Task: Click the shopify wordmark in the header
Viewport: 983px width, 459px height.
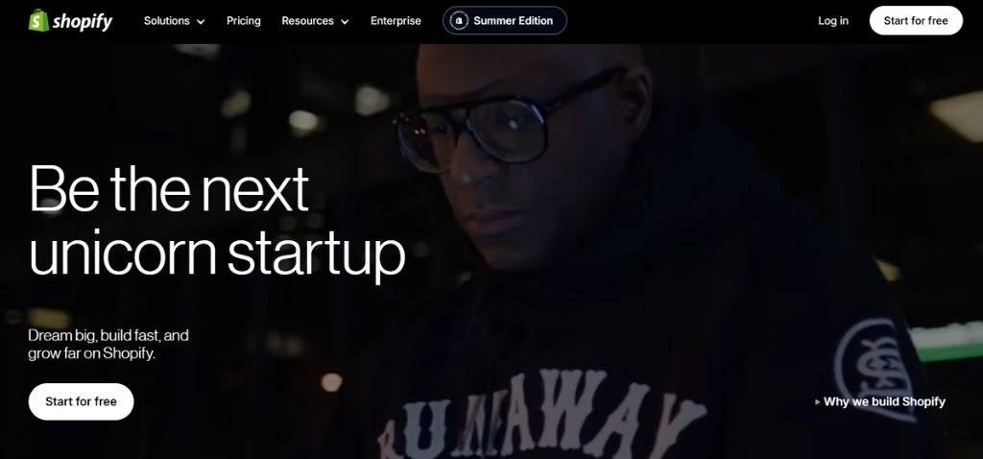Action: point(83,22)
